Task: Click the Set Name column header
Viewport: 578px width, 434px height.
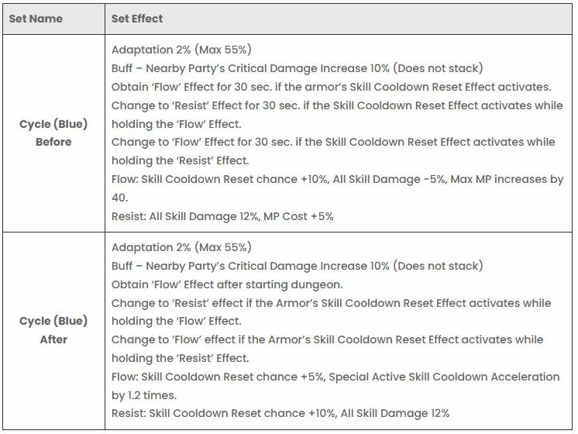Action: pos(36,19)
